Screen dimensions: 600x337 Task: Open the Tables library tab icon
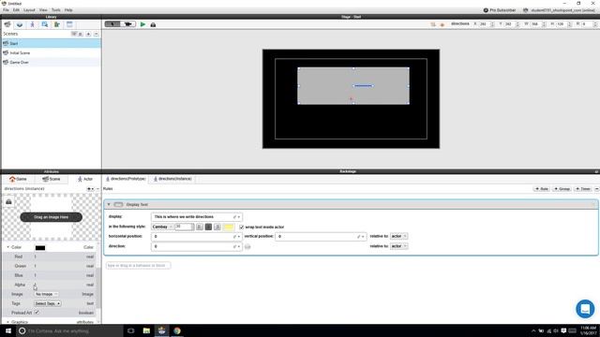[x=69, y=24]
